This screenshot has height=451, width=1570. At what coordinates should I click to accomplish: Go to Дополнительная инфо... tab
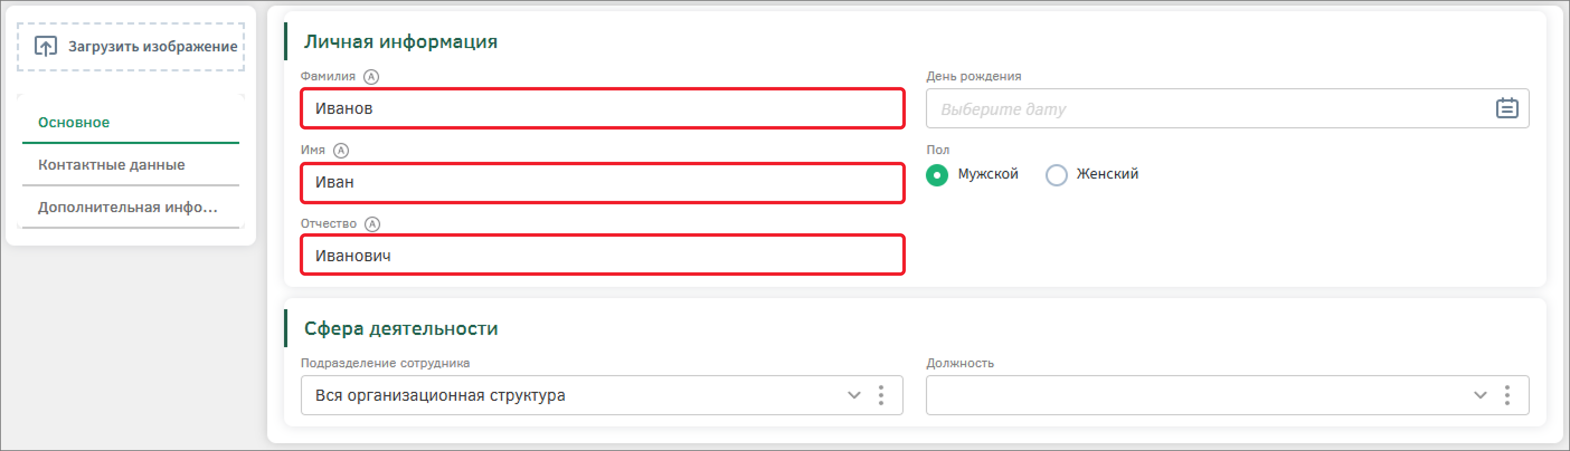[x=127, y=208]
